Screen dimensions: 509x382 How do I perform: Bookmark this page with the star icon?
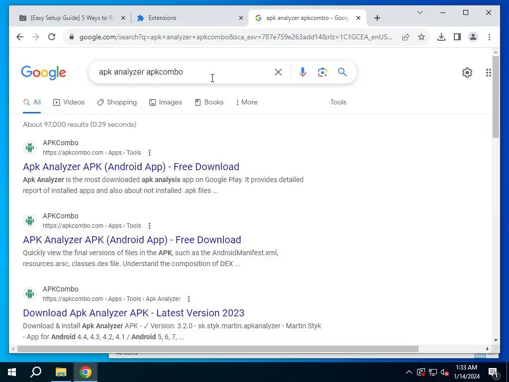point(422,37)
